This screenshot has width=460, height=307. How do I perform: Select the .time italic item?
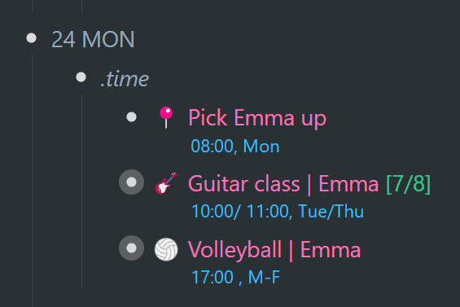click(x=125, y=79)
